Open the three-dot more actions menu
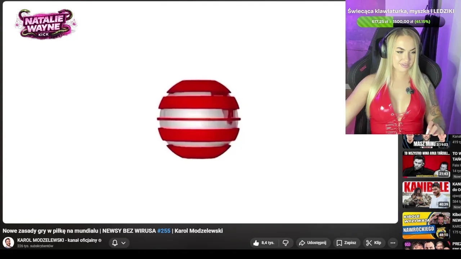Viewport: 461px width, 259px height. click(x=393, y=243)
